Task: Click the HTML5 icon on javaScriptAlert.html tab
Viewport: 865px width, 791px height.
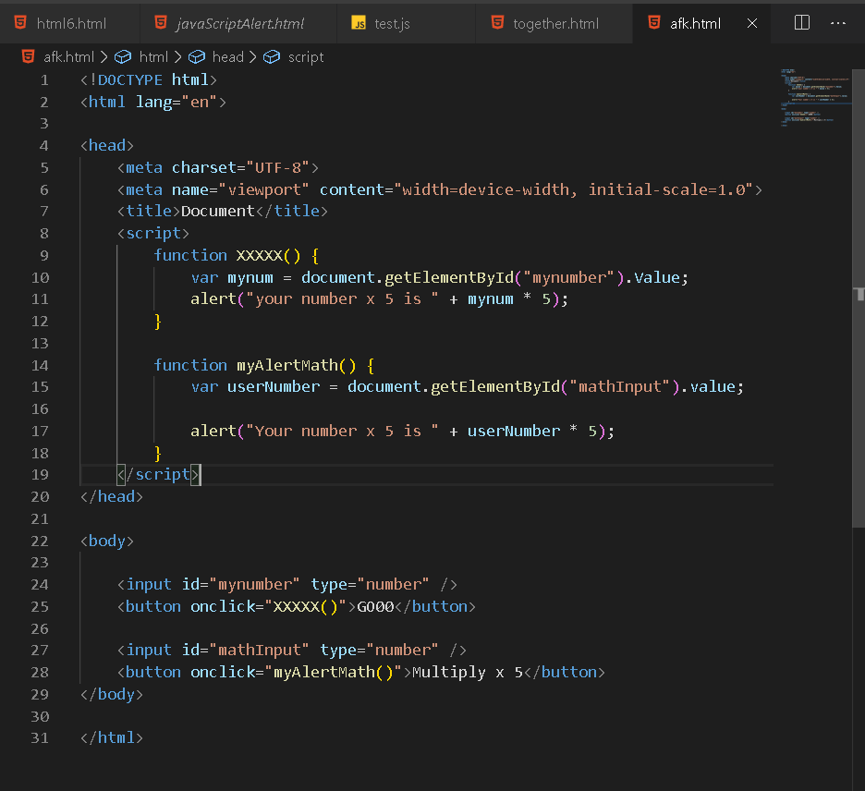Action: tap(161, 22)
